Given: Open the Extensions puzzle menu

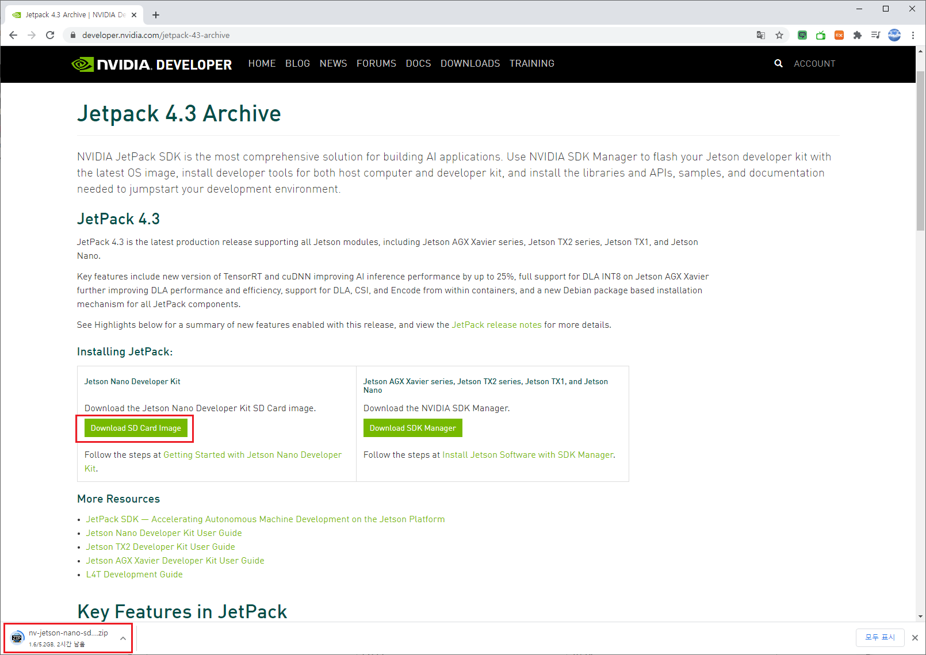Looking at the screenshot, I should 858,35.
